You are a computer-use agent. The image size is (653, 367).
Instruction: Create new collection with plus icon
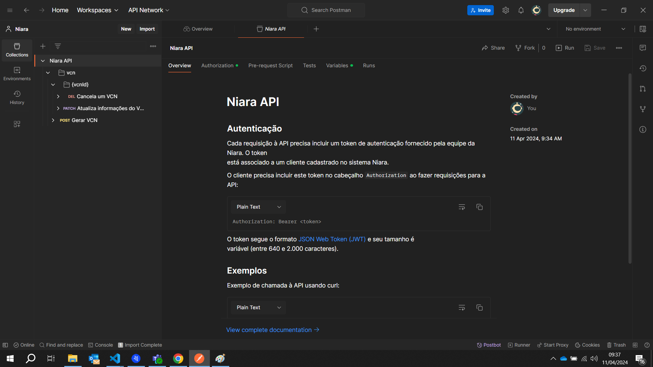pyautogui.click(x=43, y=46)
